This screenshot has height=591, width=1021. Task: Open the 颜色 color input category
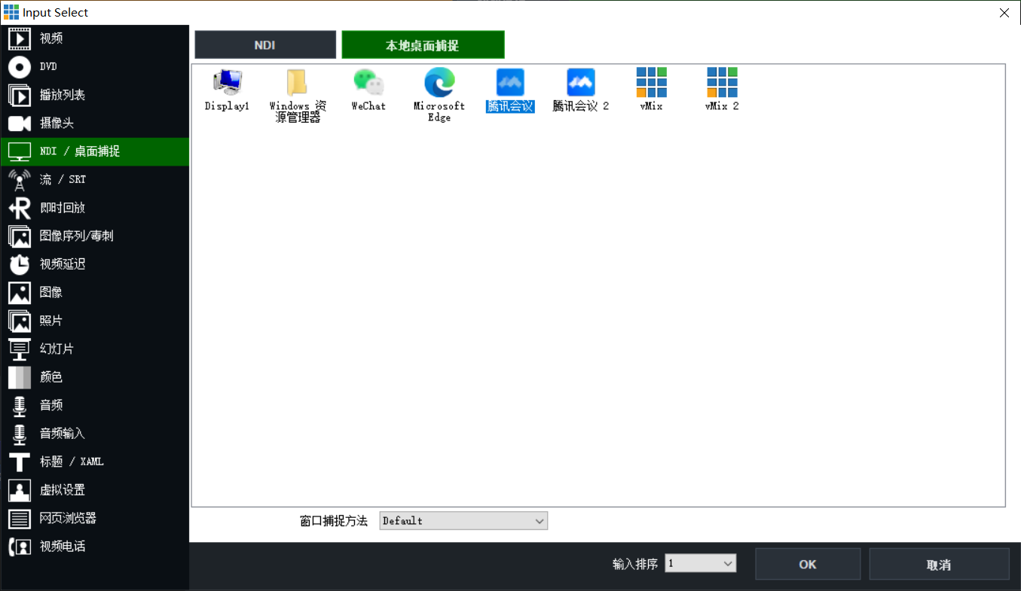pyautogui.click(x=50, y=377)
